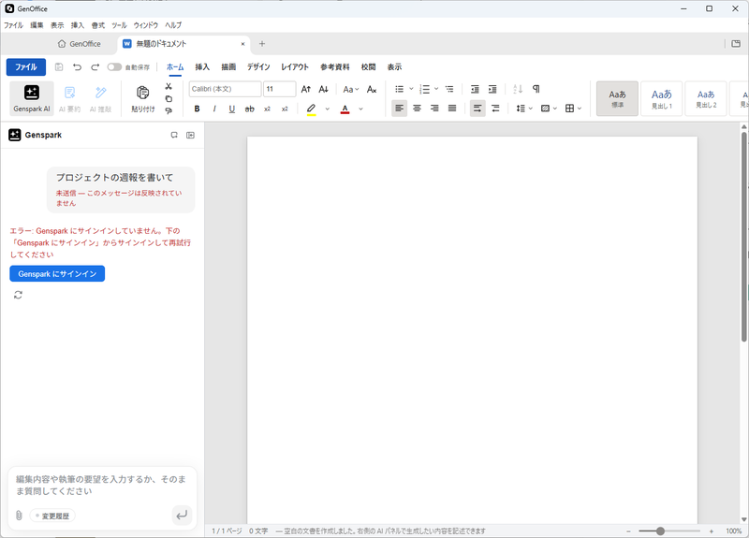This screenshot has height=538, width=749.
Task: Open the borders dropdown
Action: coord(573,109)
